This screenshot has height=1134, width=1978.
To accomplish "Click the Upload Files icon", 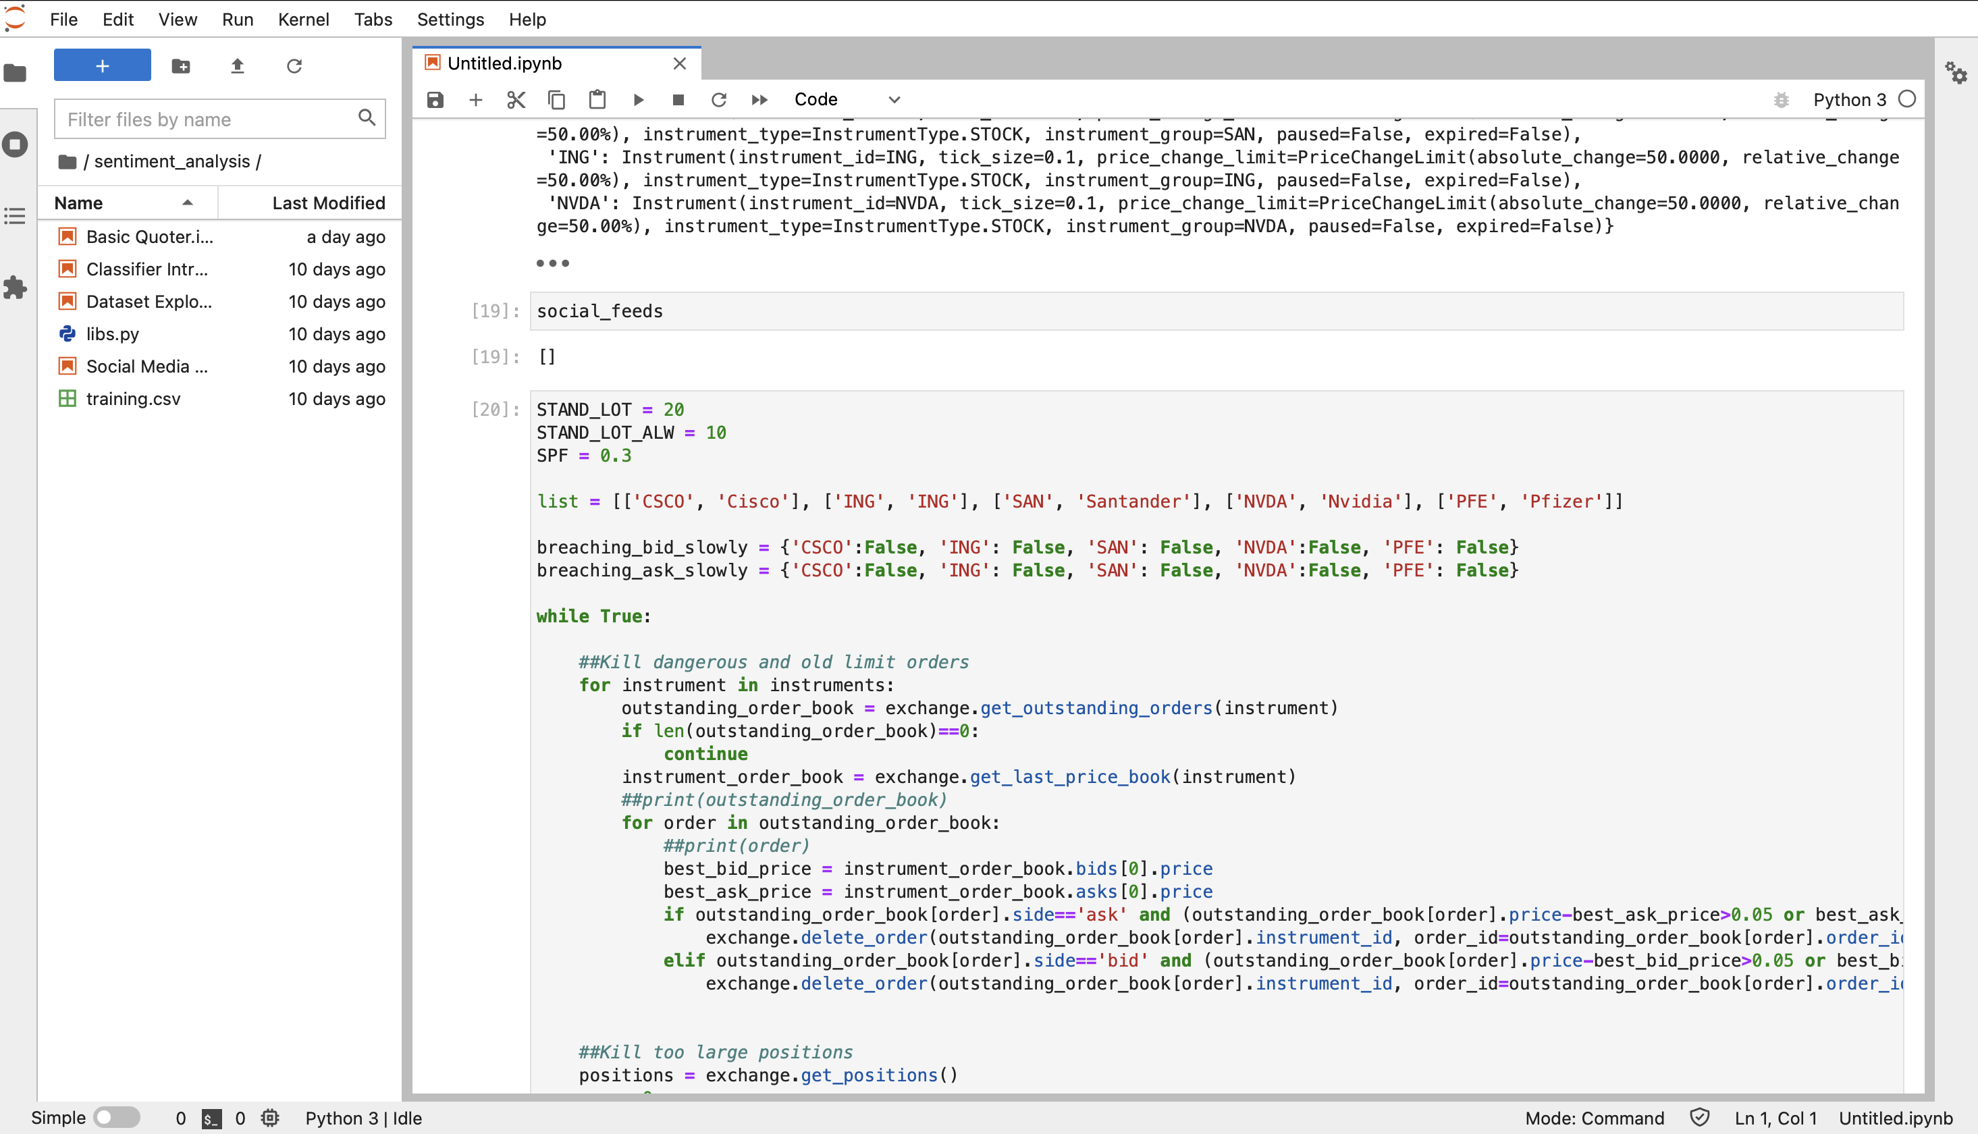I will [x=238, y=66].
